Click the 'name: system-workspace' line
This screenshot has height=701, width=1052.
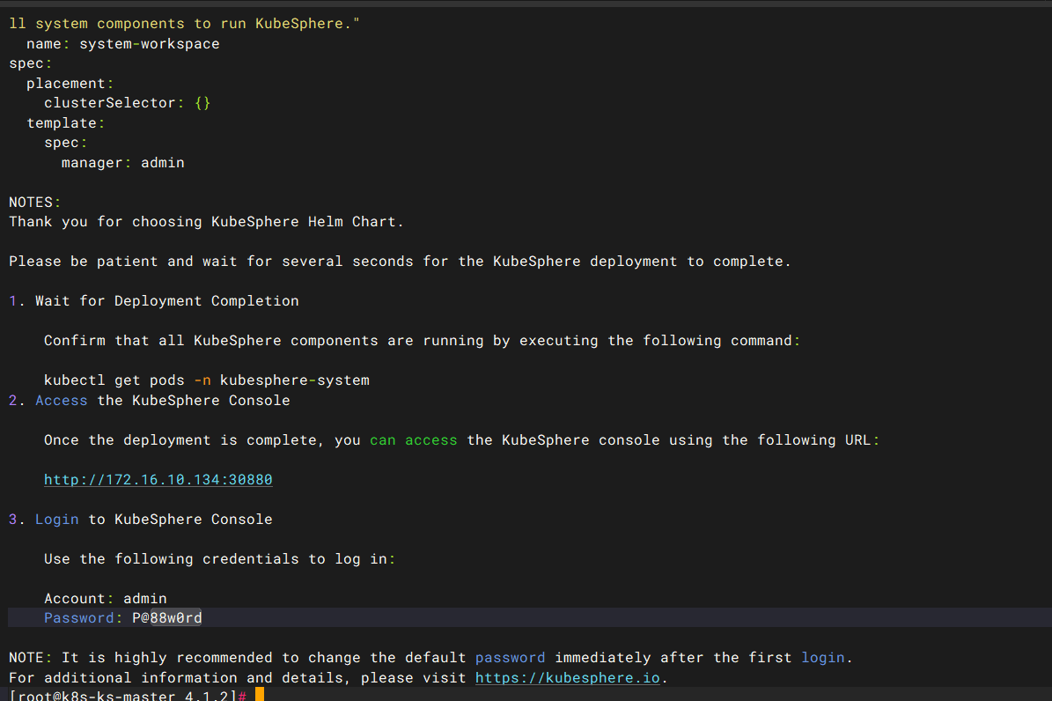click(122, 44)
